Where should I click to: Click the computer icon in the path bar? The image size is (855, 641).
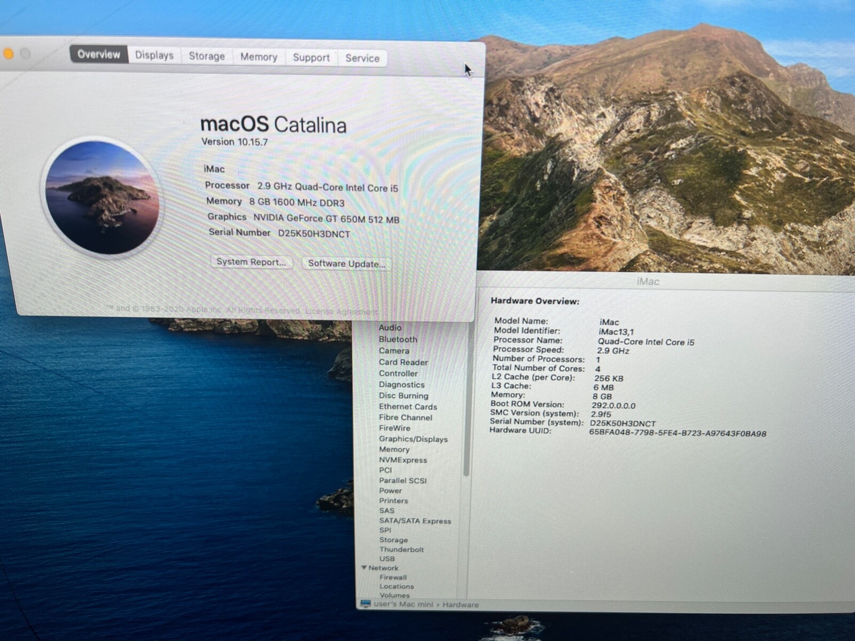(x=366, y=604)
